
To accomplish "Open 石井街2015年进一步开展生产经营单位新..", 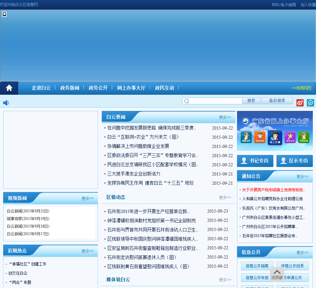I will coord(148,211).
